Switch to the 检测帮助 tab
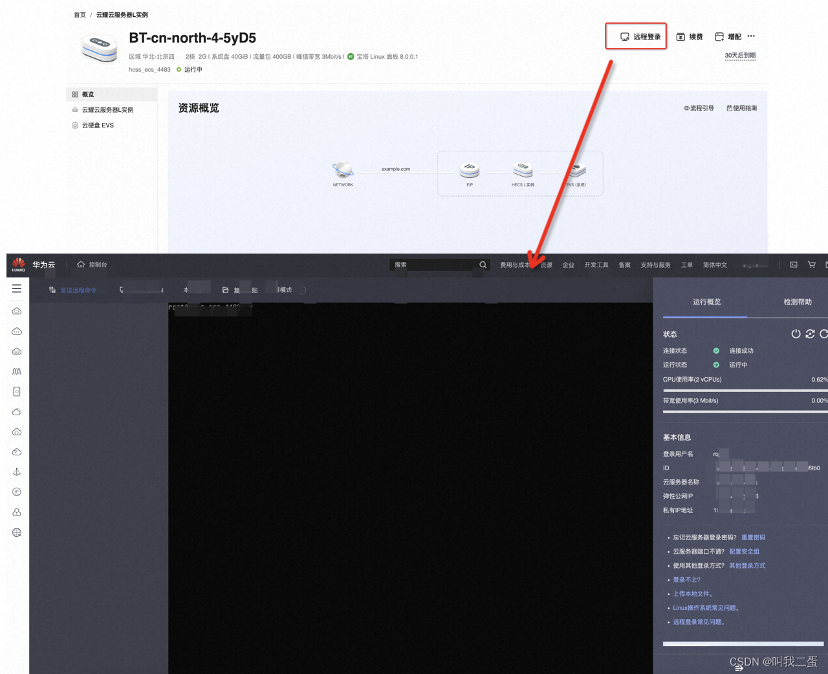This screenshot has height=674, width=828. (x=797, y=302)
